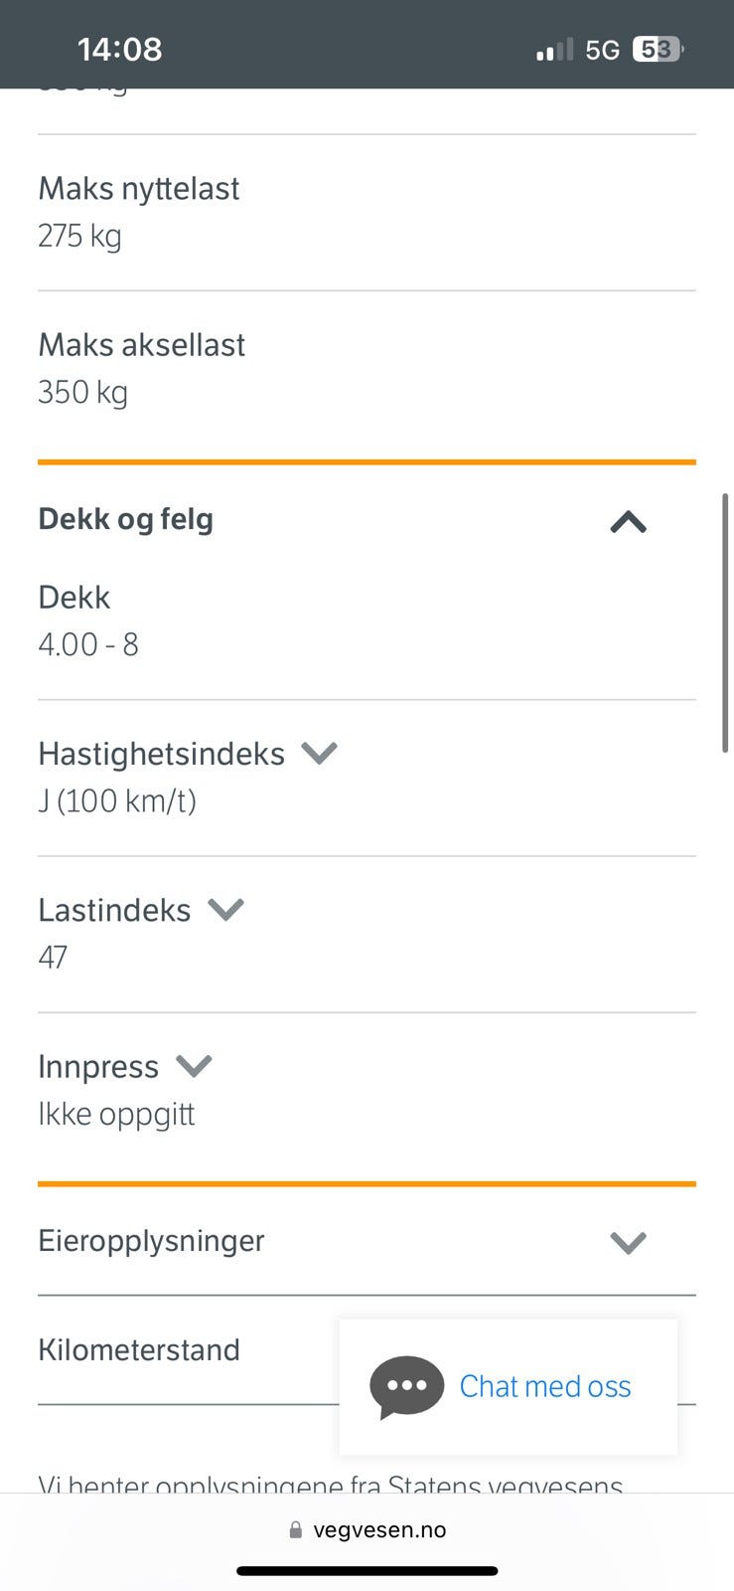Image resolution: width=734 pixels, height=1591 pixels.
Task: Click the chat speech bubble icon
Action: 406,1386
